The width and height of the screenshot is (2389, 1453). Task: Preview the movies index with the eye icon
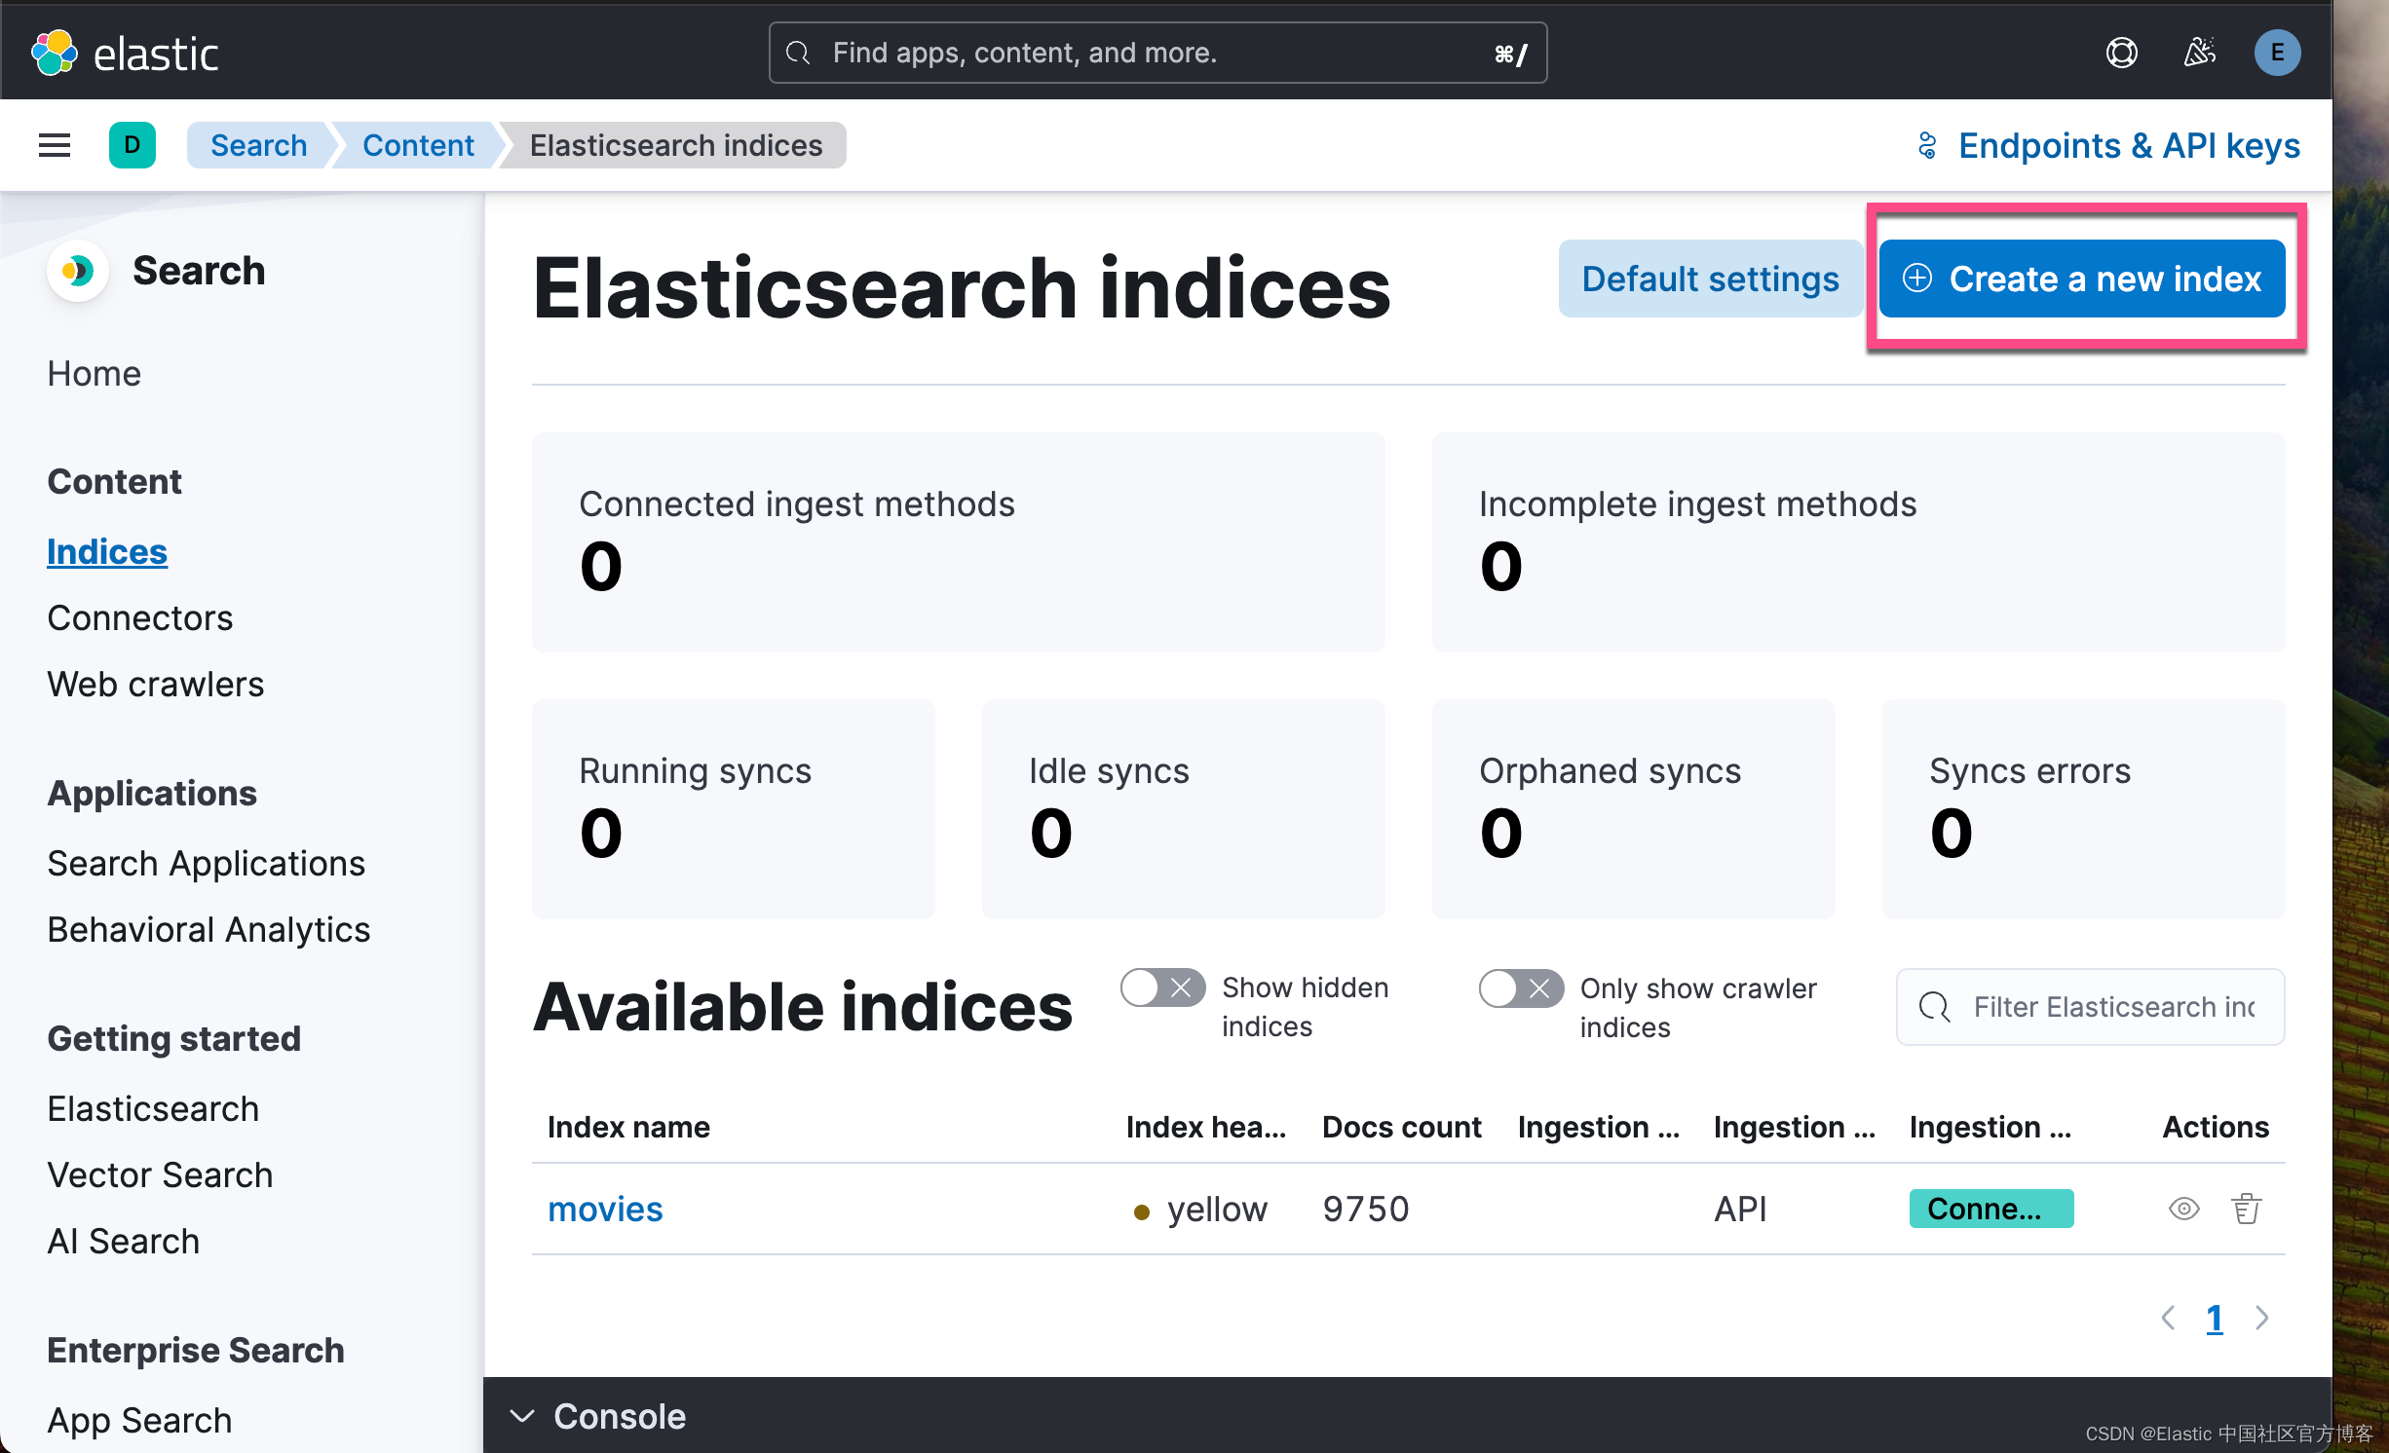tap(2184, 1209)
